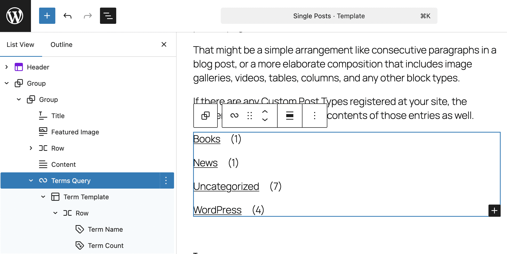Screen dimensions: 507x254
Task: Click the WordPress logo
Action: pos(15,16)
